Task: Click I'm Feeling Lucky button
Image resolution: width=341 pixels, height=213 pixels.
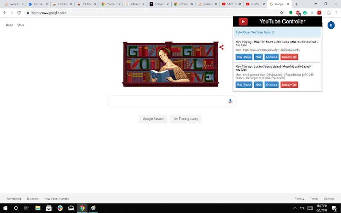Action: (186, 119)
